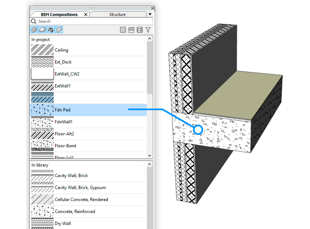Select Concrete, Reinforced library entry
This screenshot has height=229, width=310.
88,211
